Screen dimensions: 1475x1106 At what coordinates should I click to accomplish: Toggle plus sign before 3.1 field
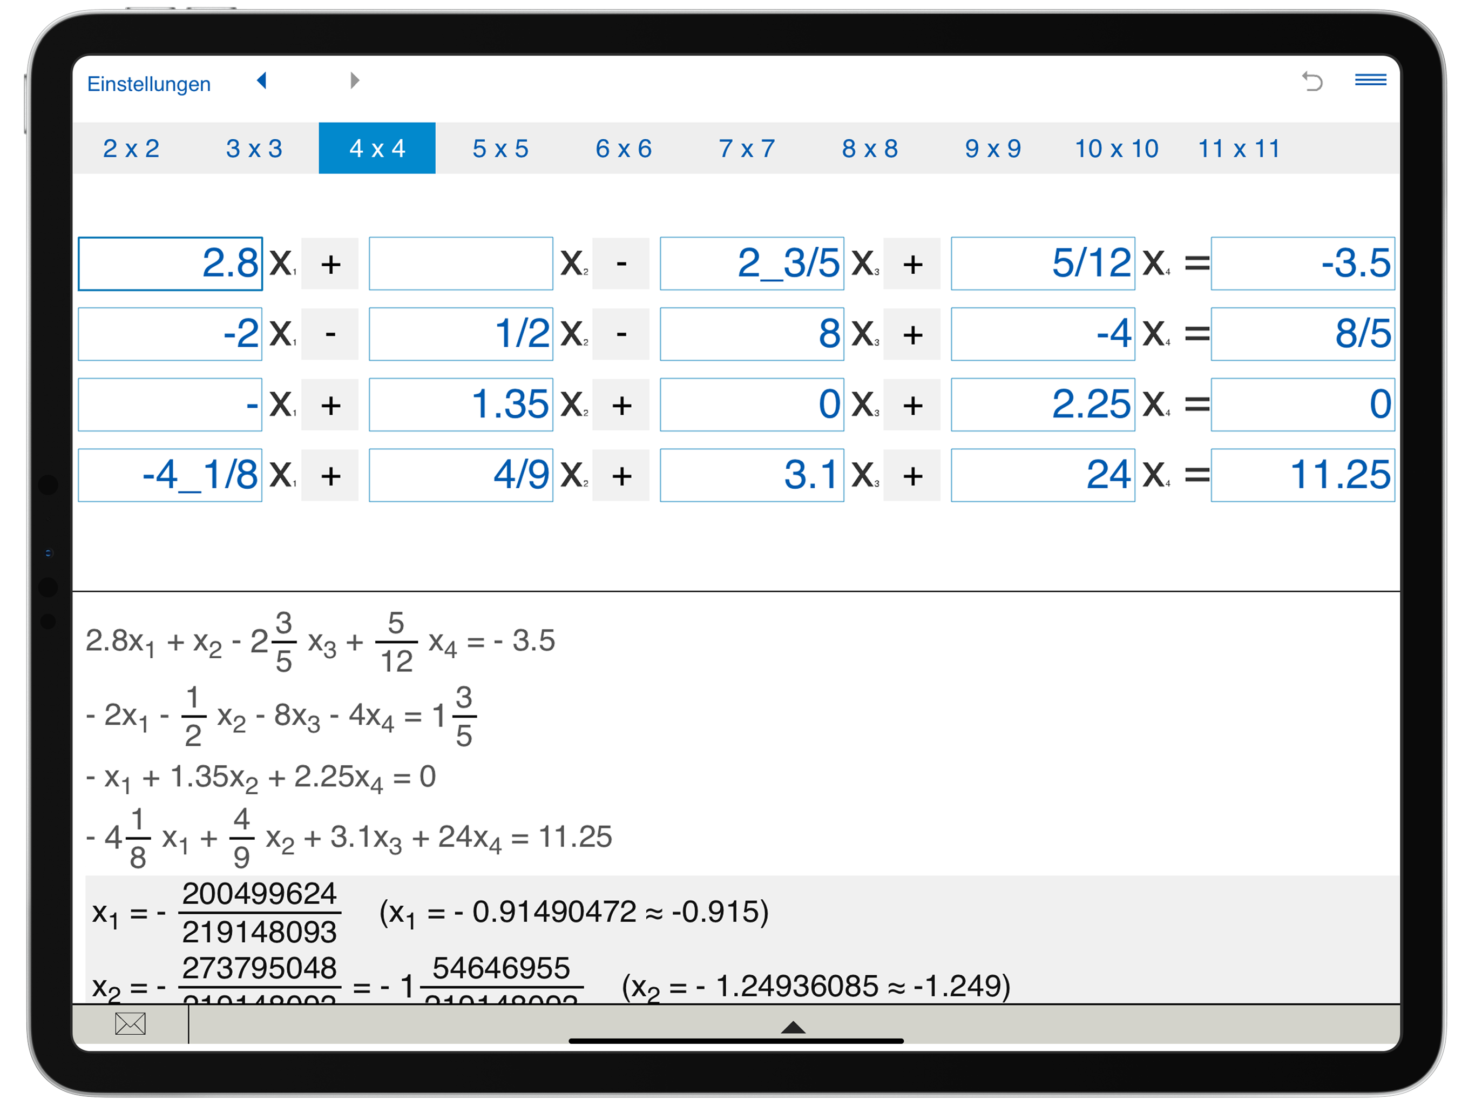[x=621, y=476]
